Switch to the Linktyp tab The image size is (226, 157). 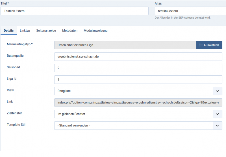point(25,31)
